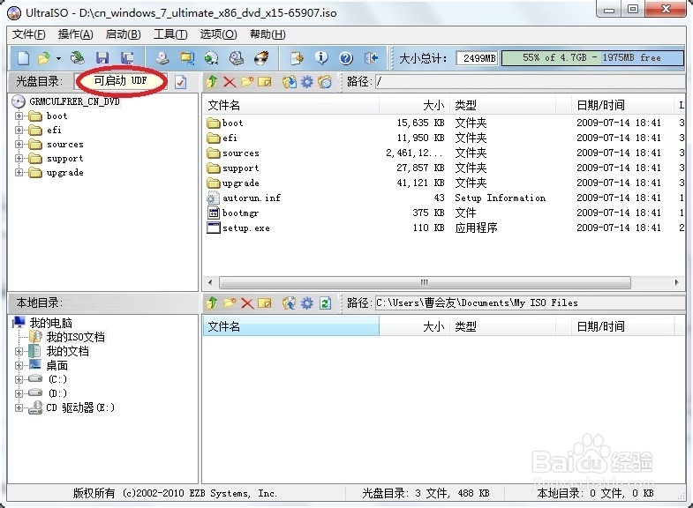Screen dimensions: 693x508
Task: Click the 55% of 4.7GB capacity bar
Action: tap(592, 58)
